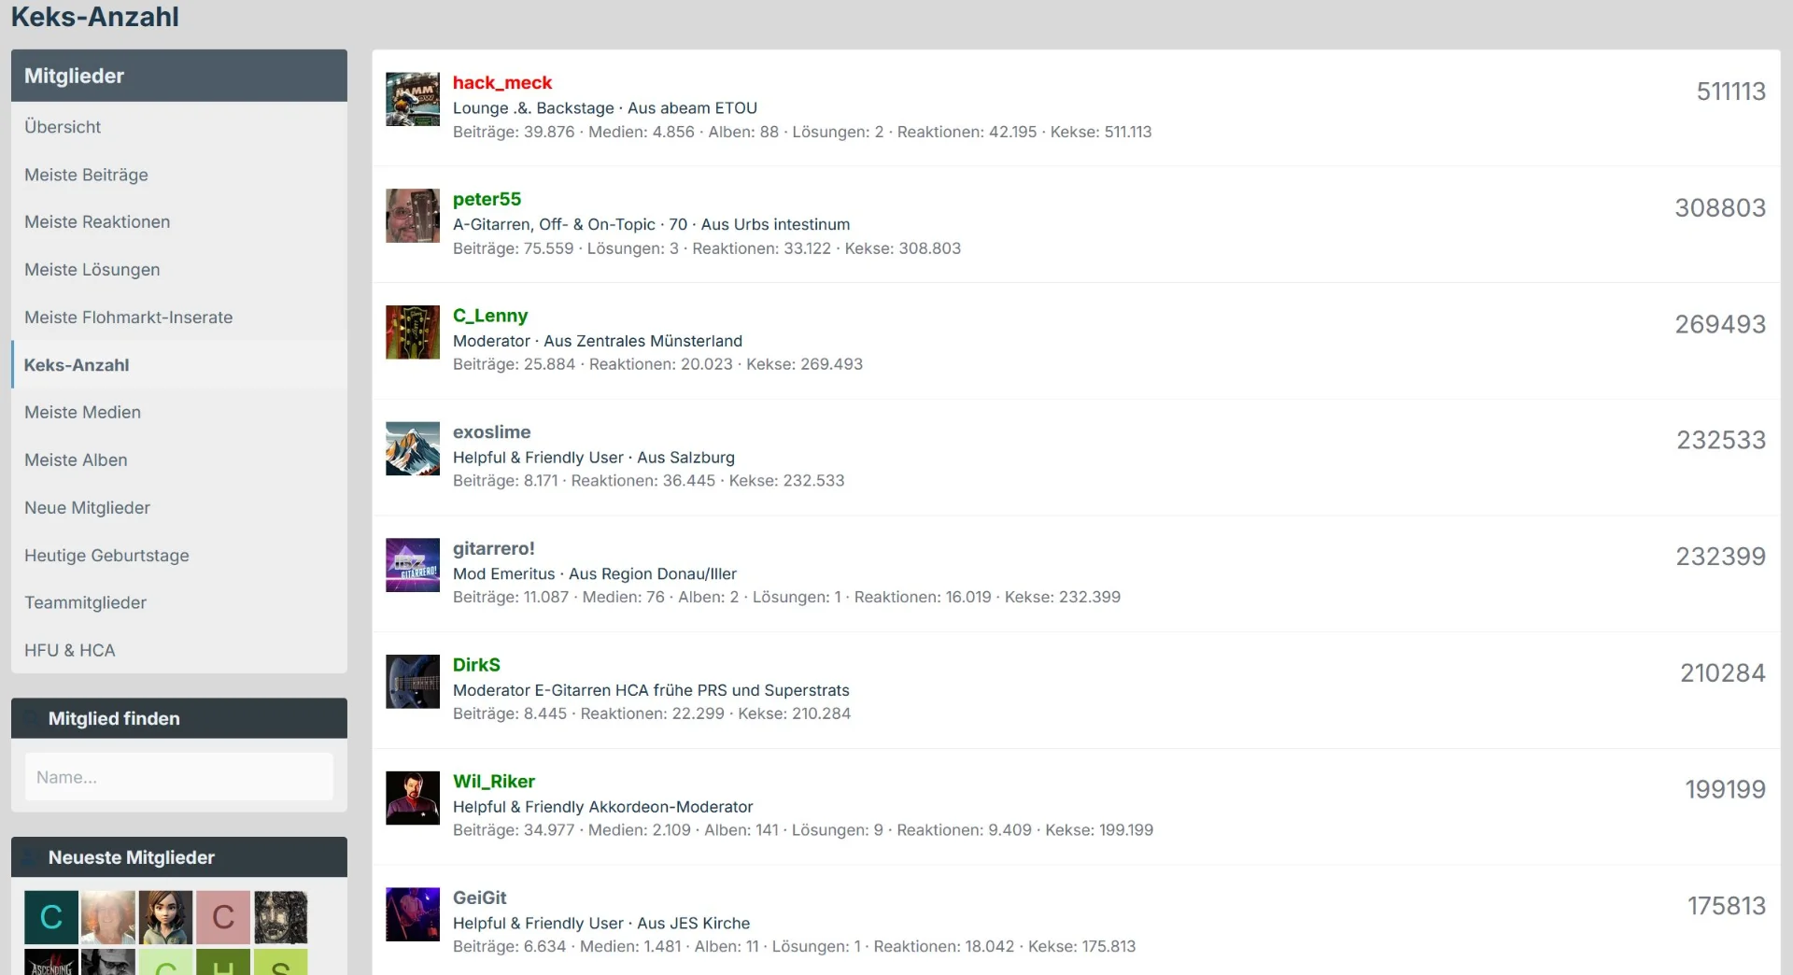The width and height of the screenshot is (1793, 975).
Task: View Heutige Geburtstage list
Action: [x=179, y=556]
